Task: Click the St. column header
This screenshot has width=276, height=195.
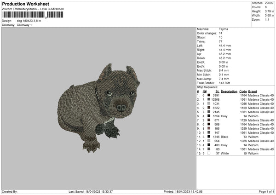Action: click(217, 91)
